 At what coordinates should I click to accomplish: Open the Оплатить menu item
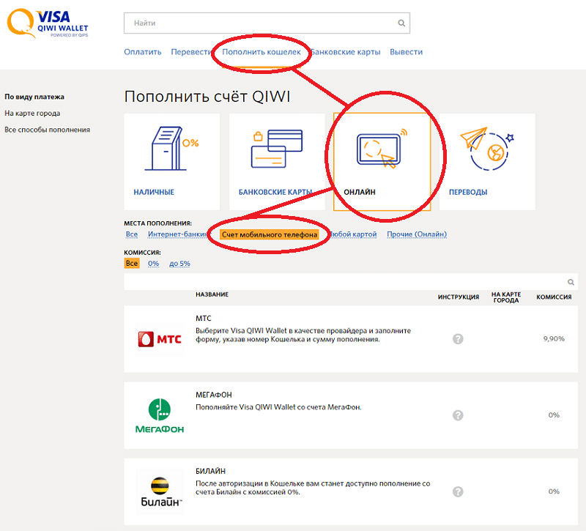coord(143,52)
